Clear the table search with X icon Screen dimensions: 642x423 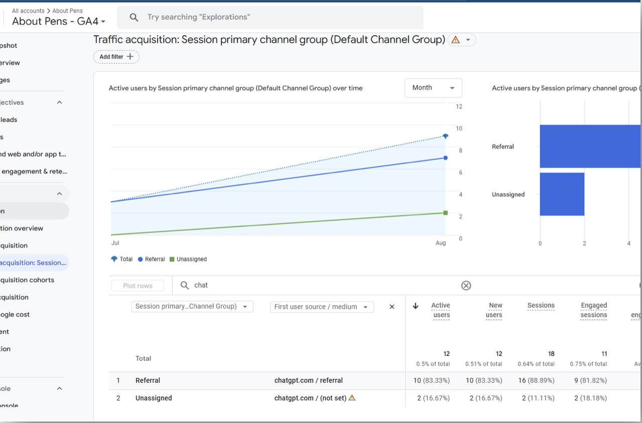pyautogui.click(x=466, y=286)
